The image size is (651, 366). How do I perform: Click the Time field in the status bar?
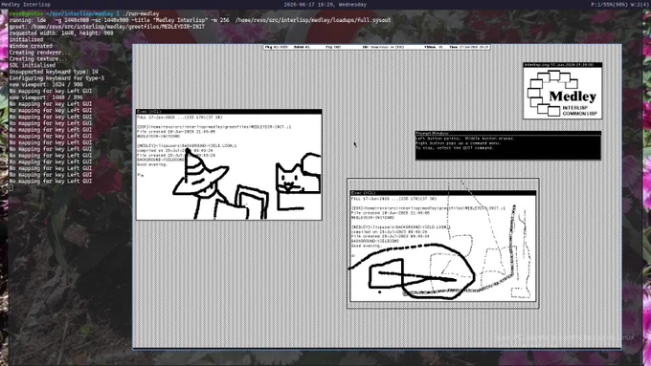coord(469,47)
